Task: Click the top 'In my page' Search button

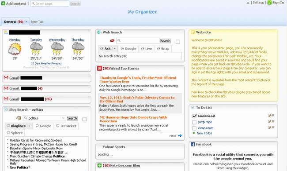Action: [75, 4]
